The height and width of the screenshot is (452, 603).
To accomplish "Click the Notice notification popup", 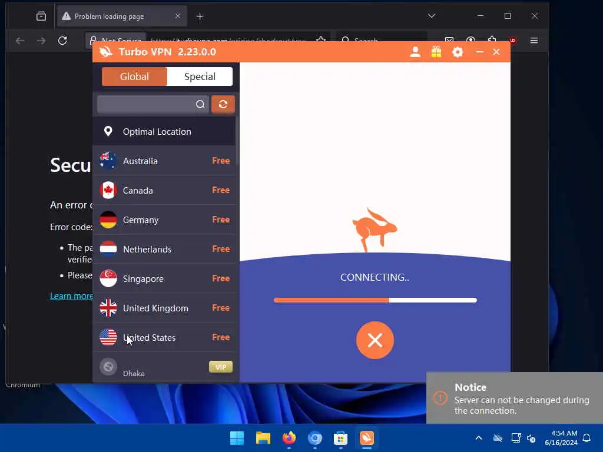I will pyautogui.click(x=515, y=398).
